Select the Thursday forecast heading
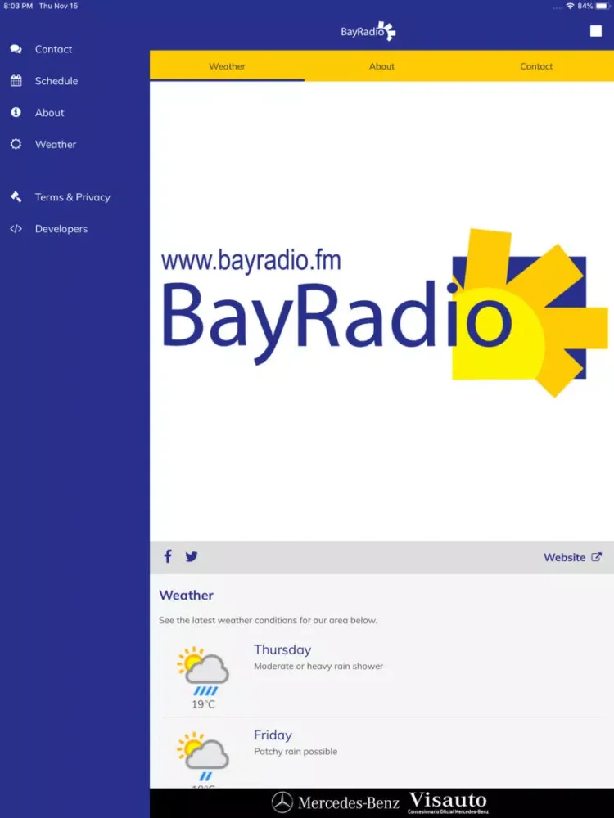614x818 pixels. pyautogui.click(x=282, y=650)
